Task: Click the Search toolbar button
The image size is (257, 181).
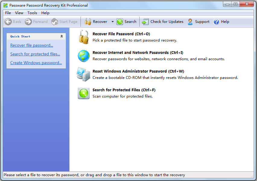Action: click(127, 22)
